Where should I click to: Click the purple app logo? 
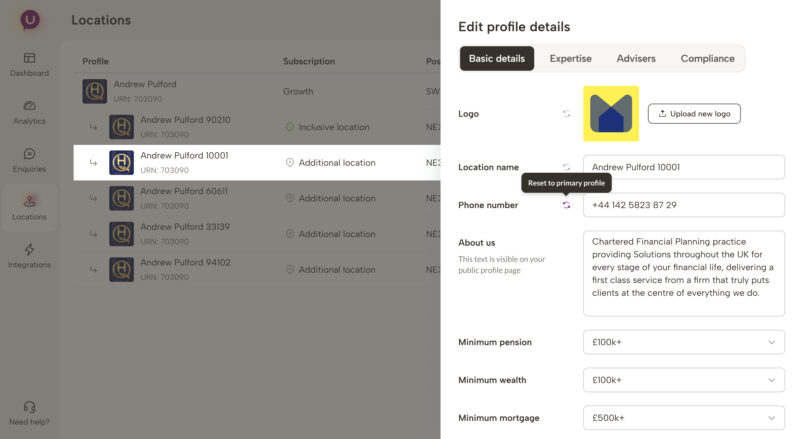[x=30, y=20]
